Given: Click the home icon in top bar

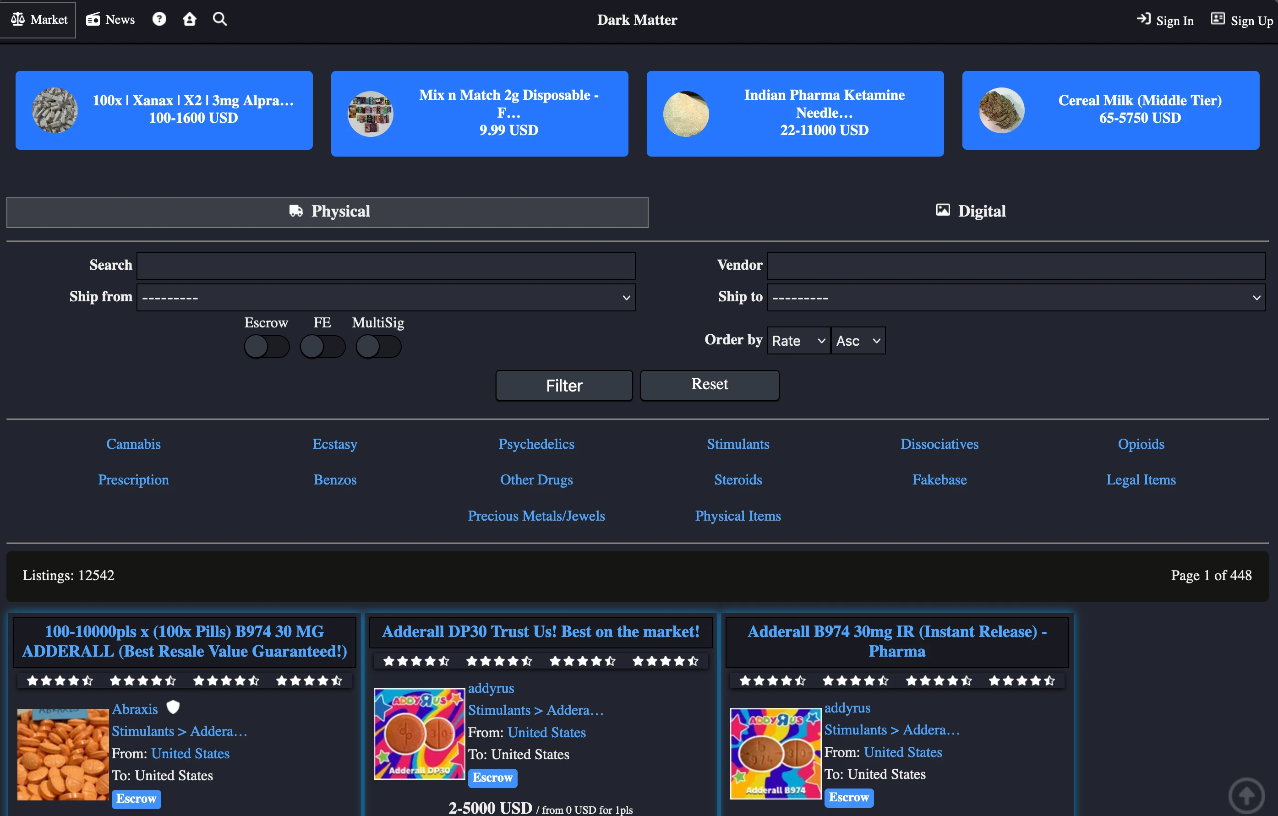Looking at the screenshot, I should [x=190, y=19].
